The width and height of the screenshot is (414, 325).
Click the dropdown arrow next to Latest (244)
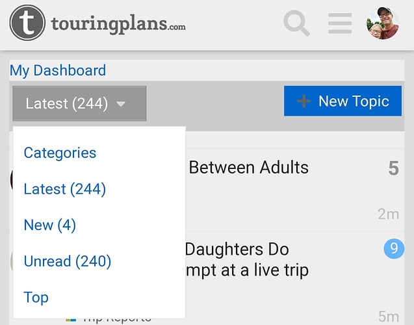coord(121,104)
